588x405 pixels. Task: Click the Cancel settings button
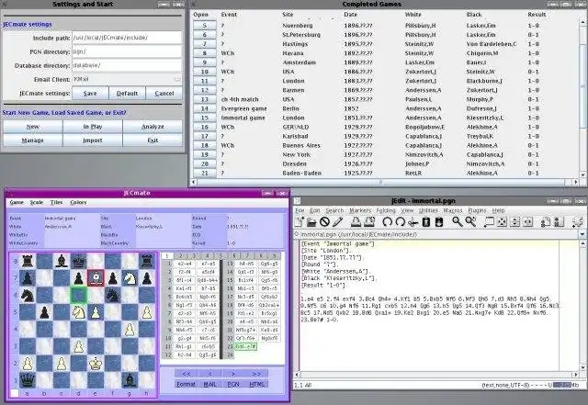pyautogui.click(x=164, y=93)
